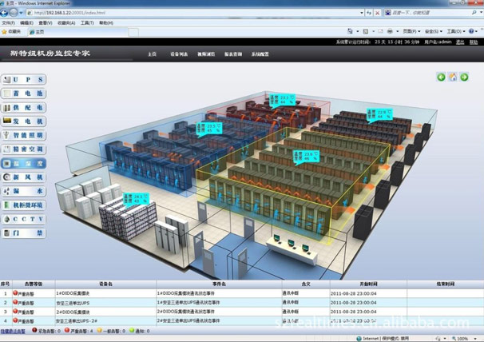Select the 蓄电池 battery sidebar item

coord(24,93)
